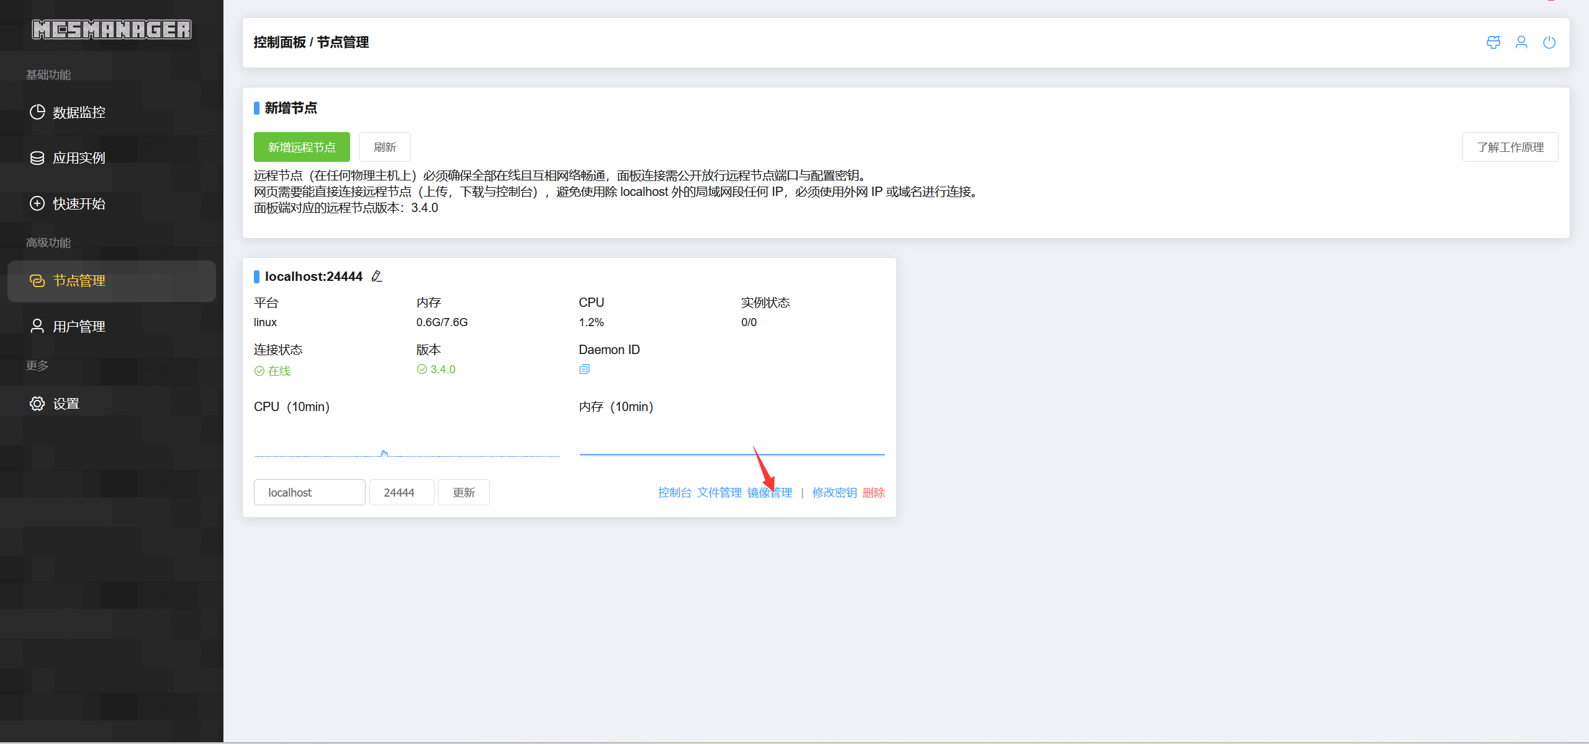The image size is (1589, 744).
Task: Open 数据监控 in sidebar
Action: pyautogui.click(x=79, y=112)
